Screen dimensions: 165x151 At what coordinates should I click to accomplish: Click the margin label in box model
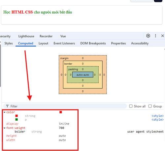pos(64,58)
